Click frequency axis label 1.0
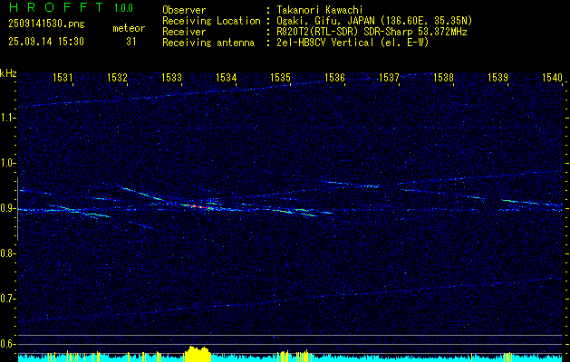The width and height of the screenshot is (570, 362). [x=7, y=163]
